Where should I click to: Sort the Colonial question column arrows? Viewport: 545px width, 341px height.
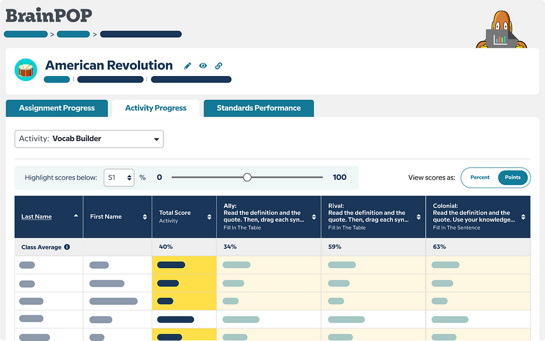pyautogui.click(x=523, y=217)
